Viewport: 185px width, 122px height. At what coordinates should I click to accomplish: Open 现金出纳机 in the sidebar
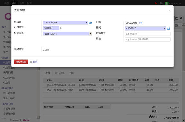(x=9, y=98)
